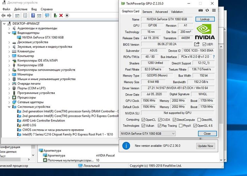Open the GPU-Z hamburger menu
Viewport: 247px width, 176px height.
tap(214, 11)
